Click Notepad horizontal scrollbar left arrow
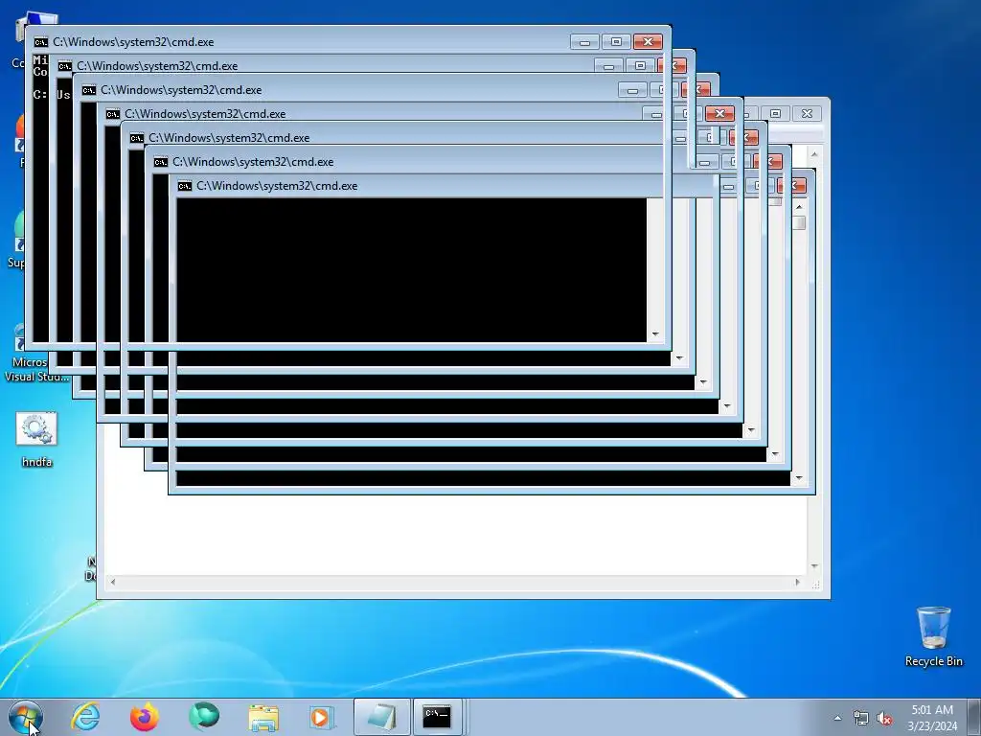The width and height of the screenshot is (981, 736). (x=113, y=582)
